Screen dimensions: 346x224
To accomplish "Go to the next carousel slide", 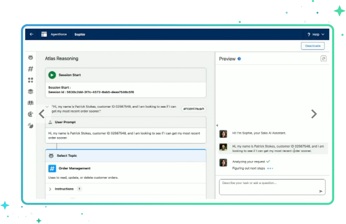I will click(314, 114).
